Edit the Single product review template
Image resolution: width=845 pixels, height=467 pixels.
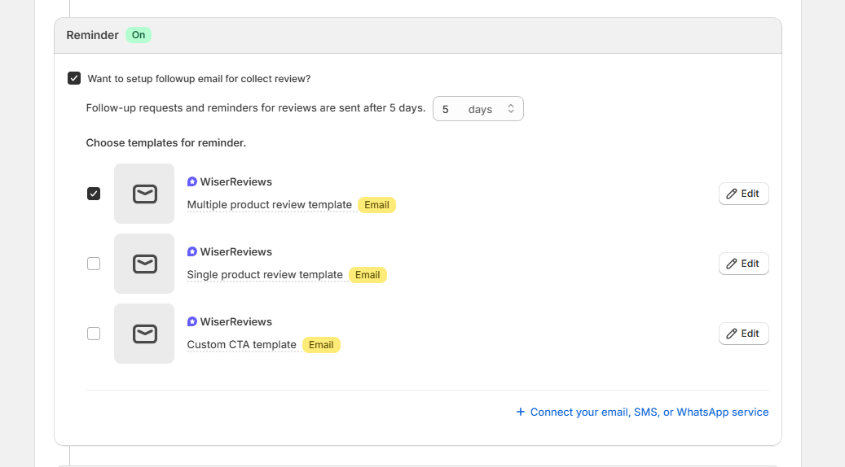743,264
